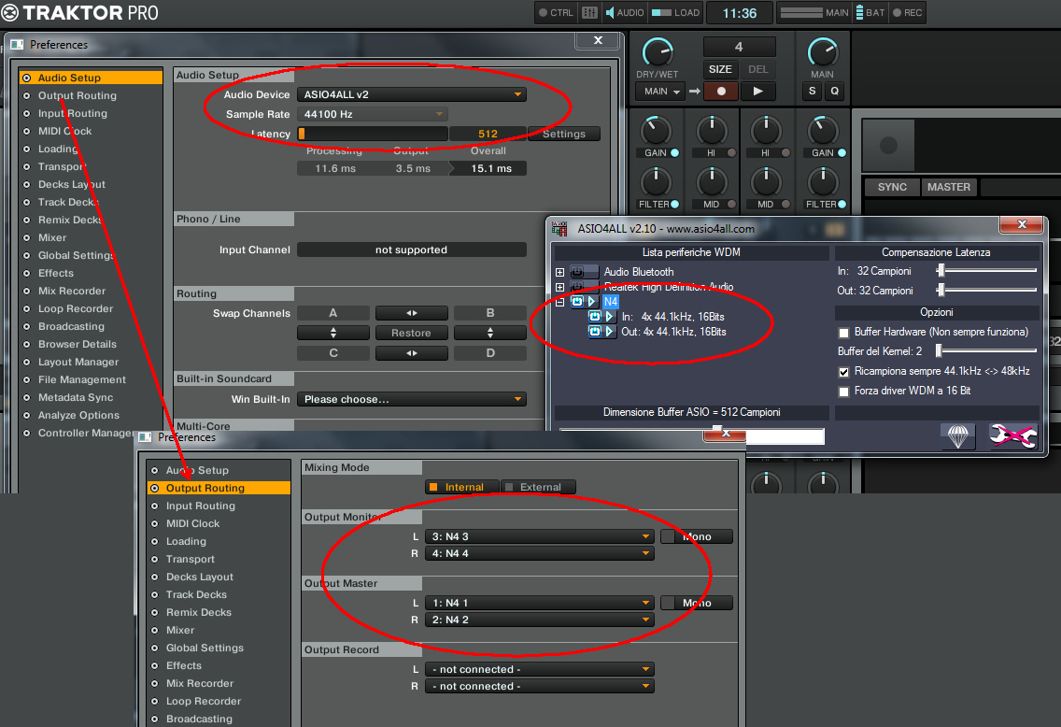Click the DRY/WET knob
This screenshot has height=727, width=1061.
(657, 52)
